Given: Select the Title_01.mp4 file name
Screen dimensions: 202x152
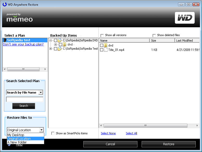Looking at the screenshot, I should 116,50.
